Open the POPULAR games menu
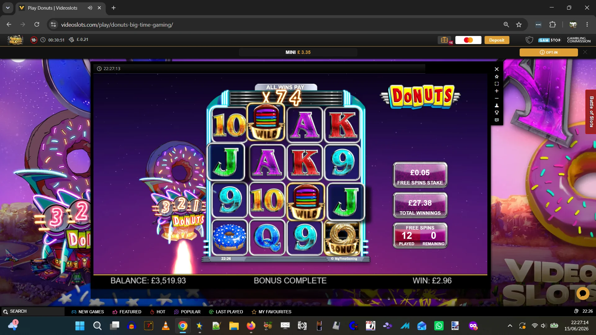This screenshot has width=596, height=335. pyautogui.click(x=187, y=312)
